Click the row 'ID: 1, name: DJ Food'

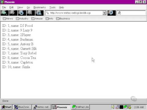17,26
